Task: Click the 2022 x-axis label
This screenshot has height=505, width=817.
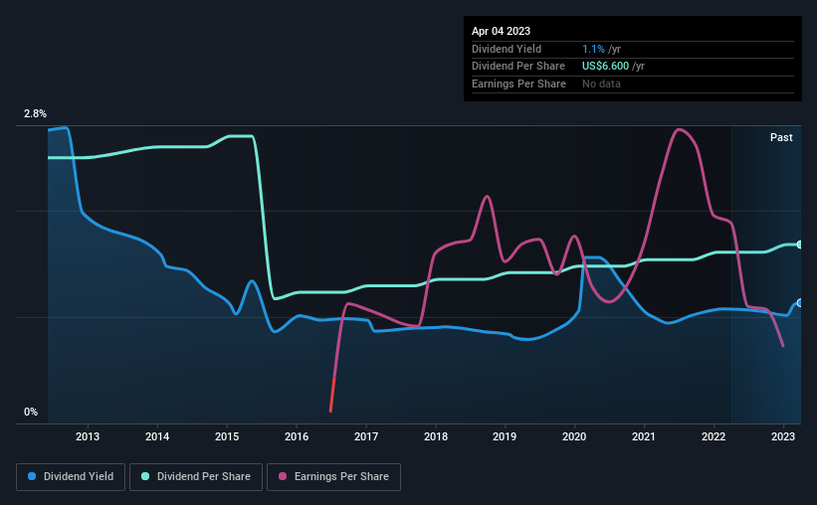Action: 714,436
